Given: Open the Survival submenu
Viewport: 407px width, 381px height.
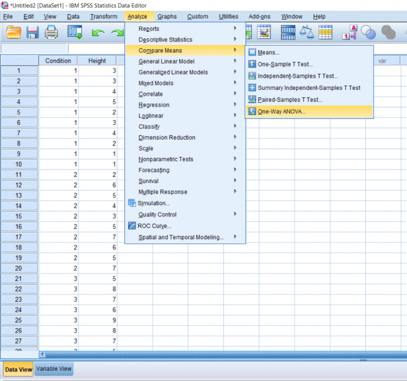Looking at the screenshot, I should (x=185, y=181).
